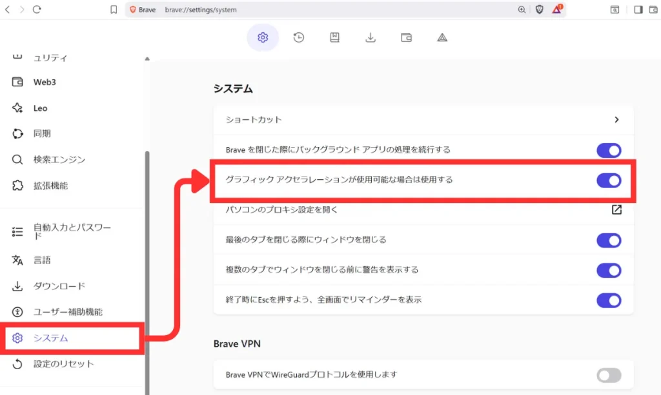Click the Brave Shields icon in address bar
Screen dimensions: 661x395
[539, 10]
